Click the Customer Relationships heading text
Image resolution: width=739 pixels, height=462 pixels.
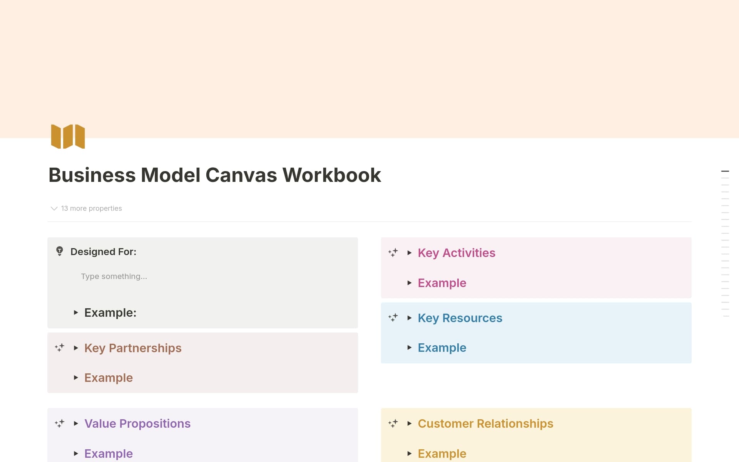click(485, 423)
